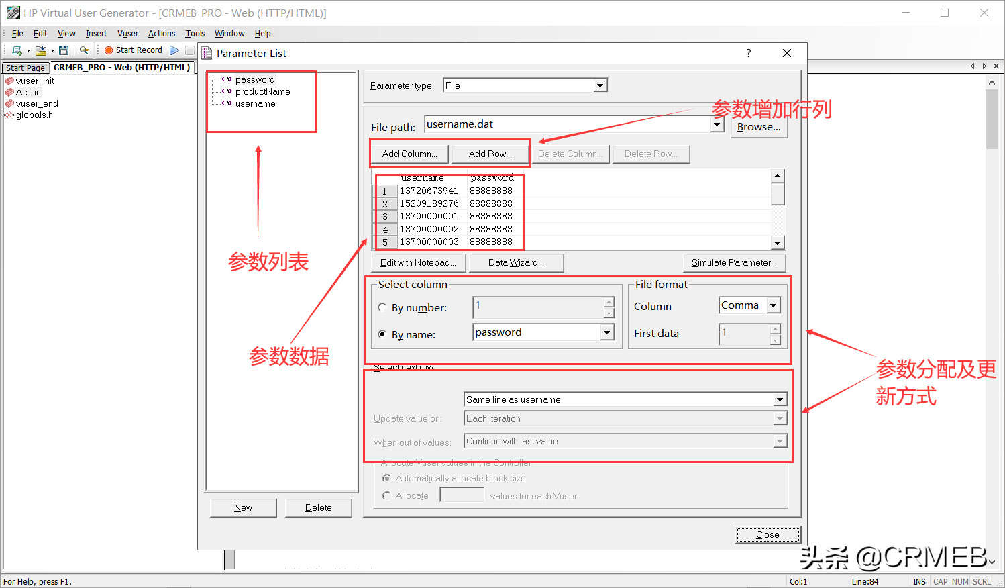The image size is (1005, 588).
Task: Click the File path input field
Action: [x=568, y=124]
